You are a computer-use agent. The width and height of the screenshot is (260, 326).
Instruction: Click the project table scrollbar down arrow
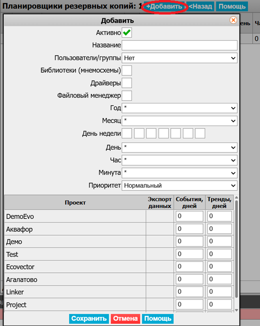point(236,310)
